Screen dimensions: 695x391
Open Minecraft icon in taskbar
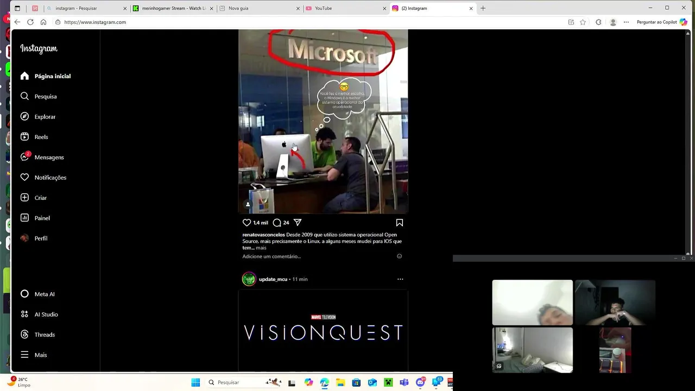click(388, 382)
